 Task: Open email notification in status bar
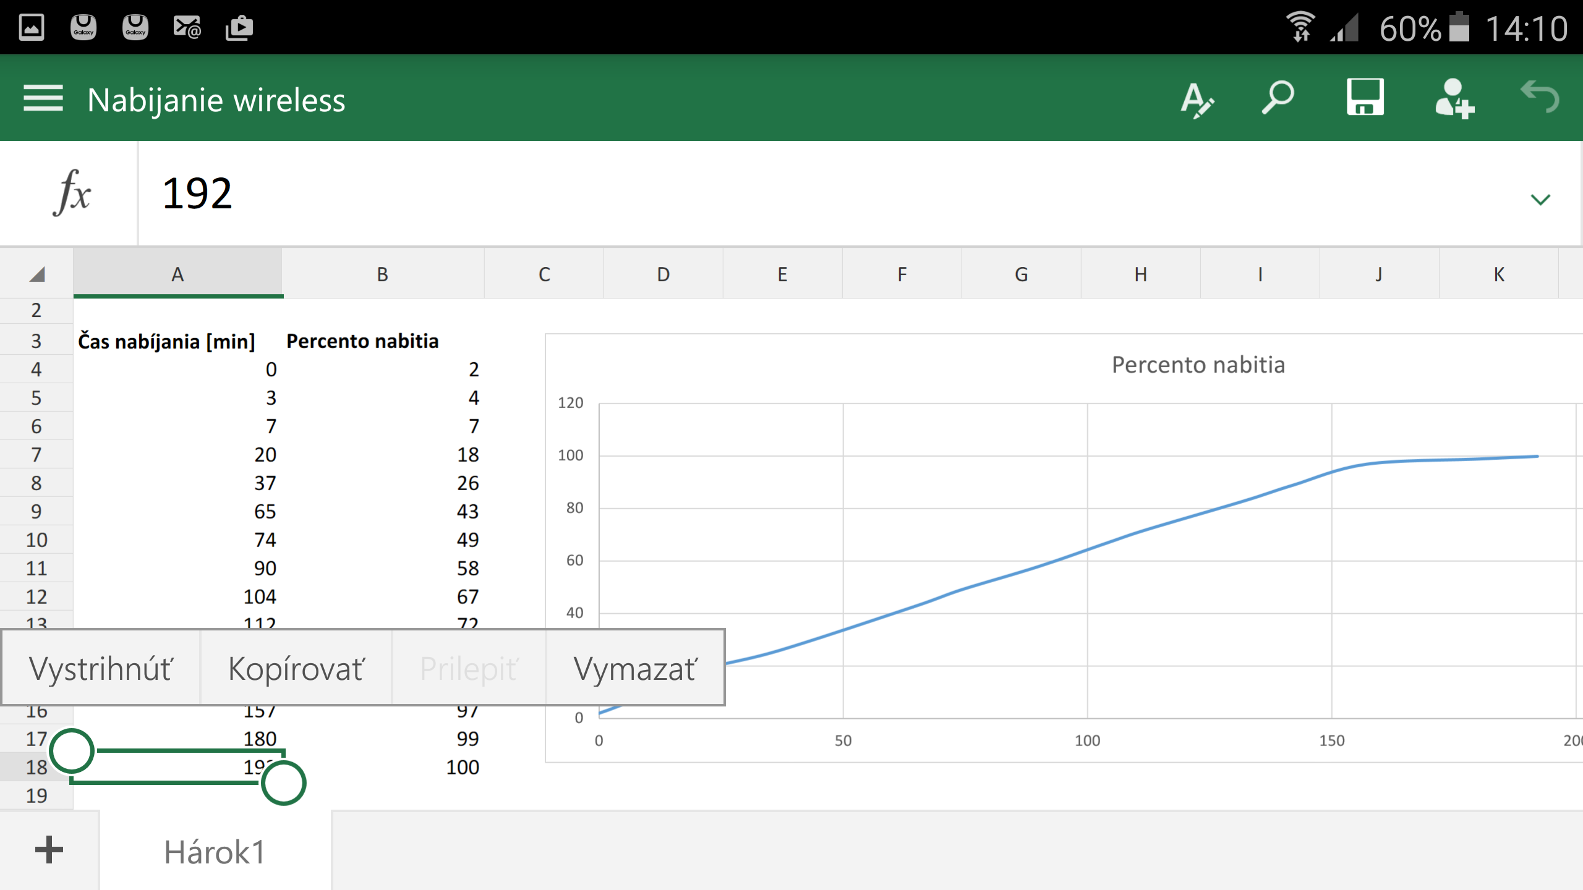(x=187, y=28)
